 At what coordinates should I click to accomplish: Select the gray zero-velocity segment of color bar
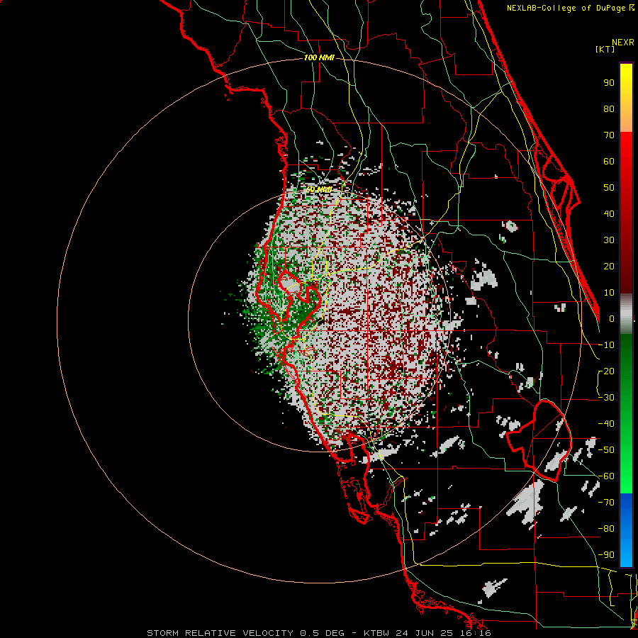626,313
